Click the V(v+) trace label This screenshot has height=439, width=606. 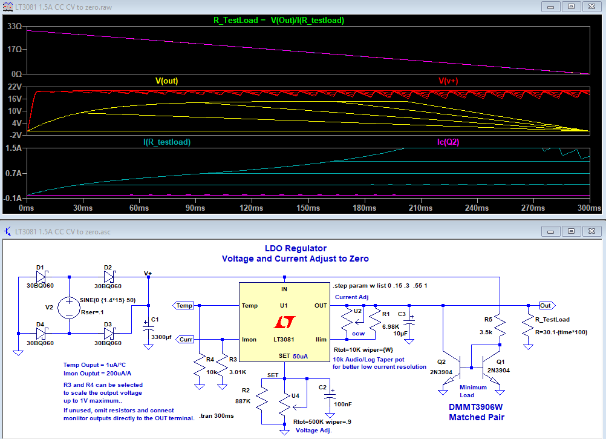[x=448, y=81]
